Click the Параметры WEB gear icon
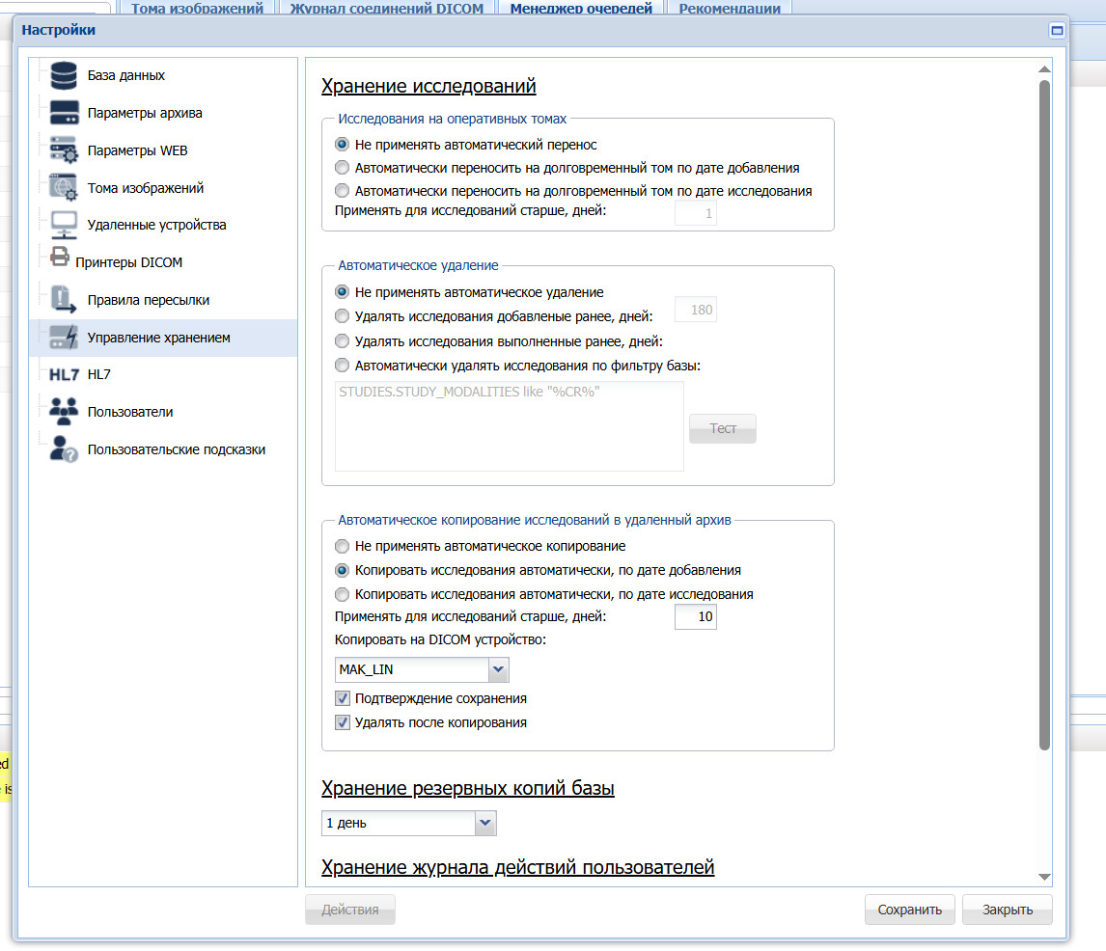The image size is (1106, 951). click(65, 150)
